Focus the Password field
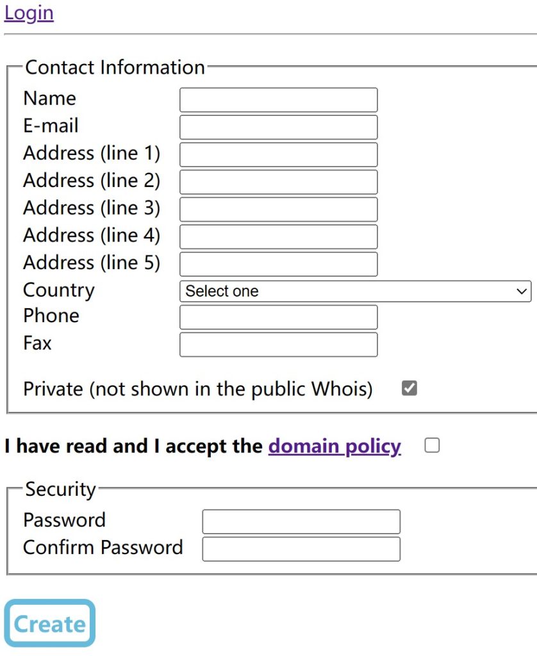The width and height of the screenshot is (537, 656). [301, 521]
